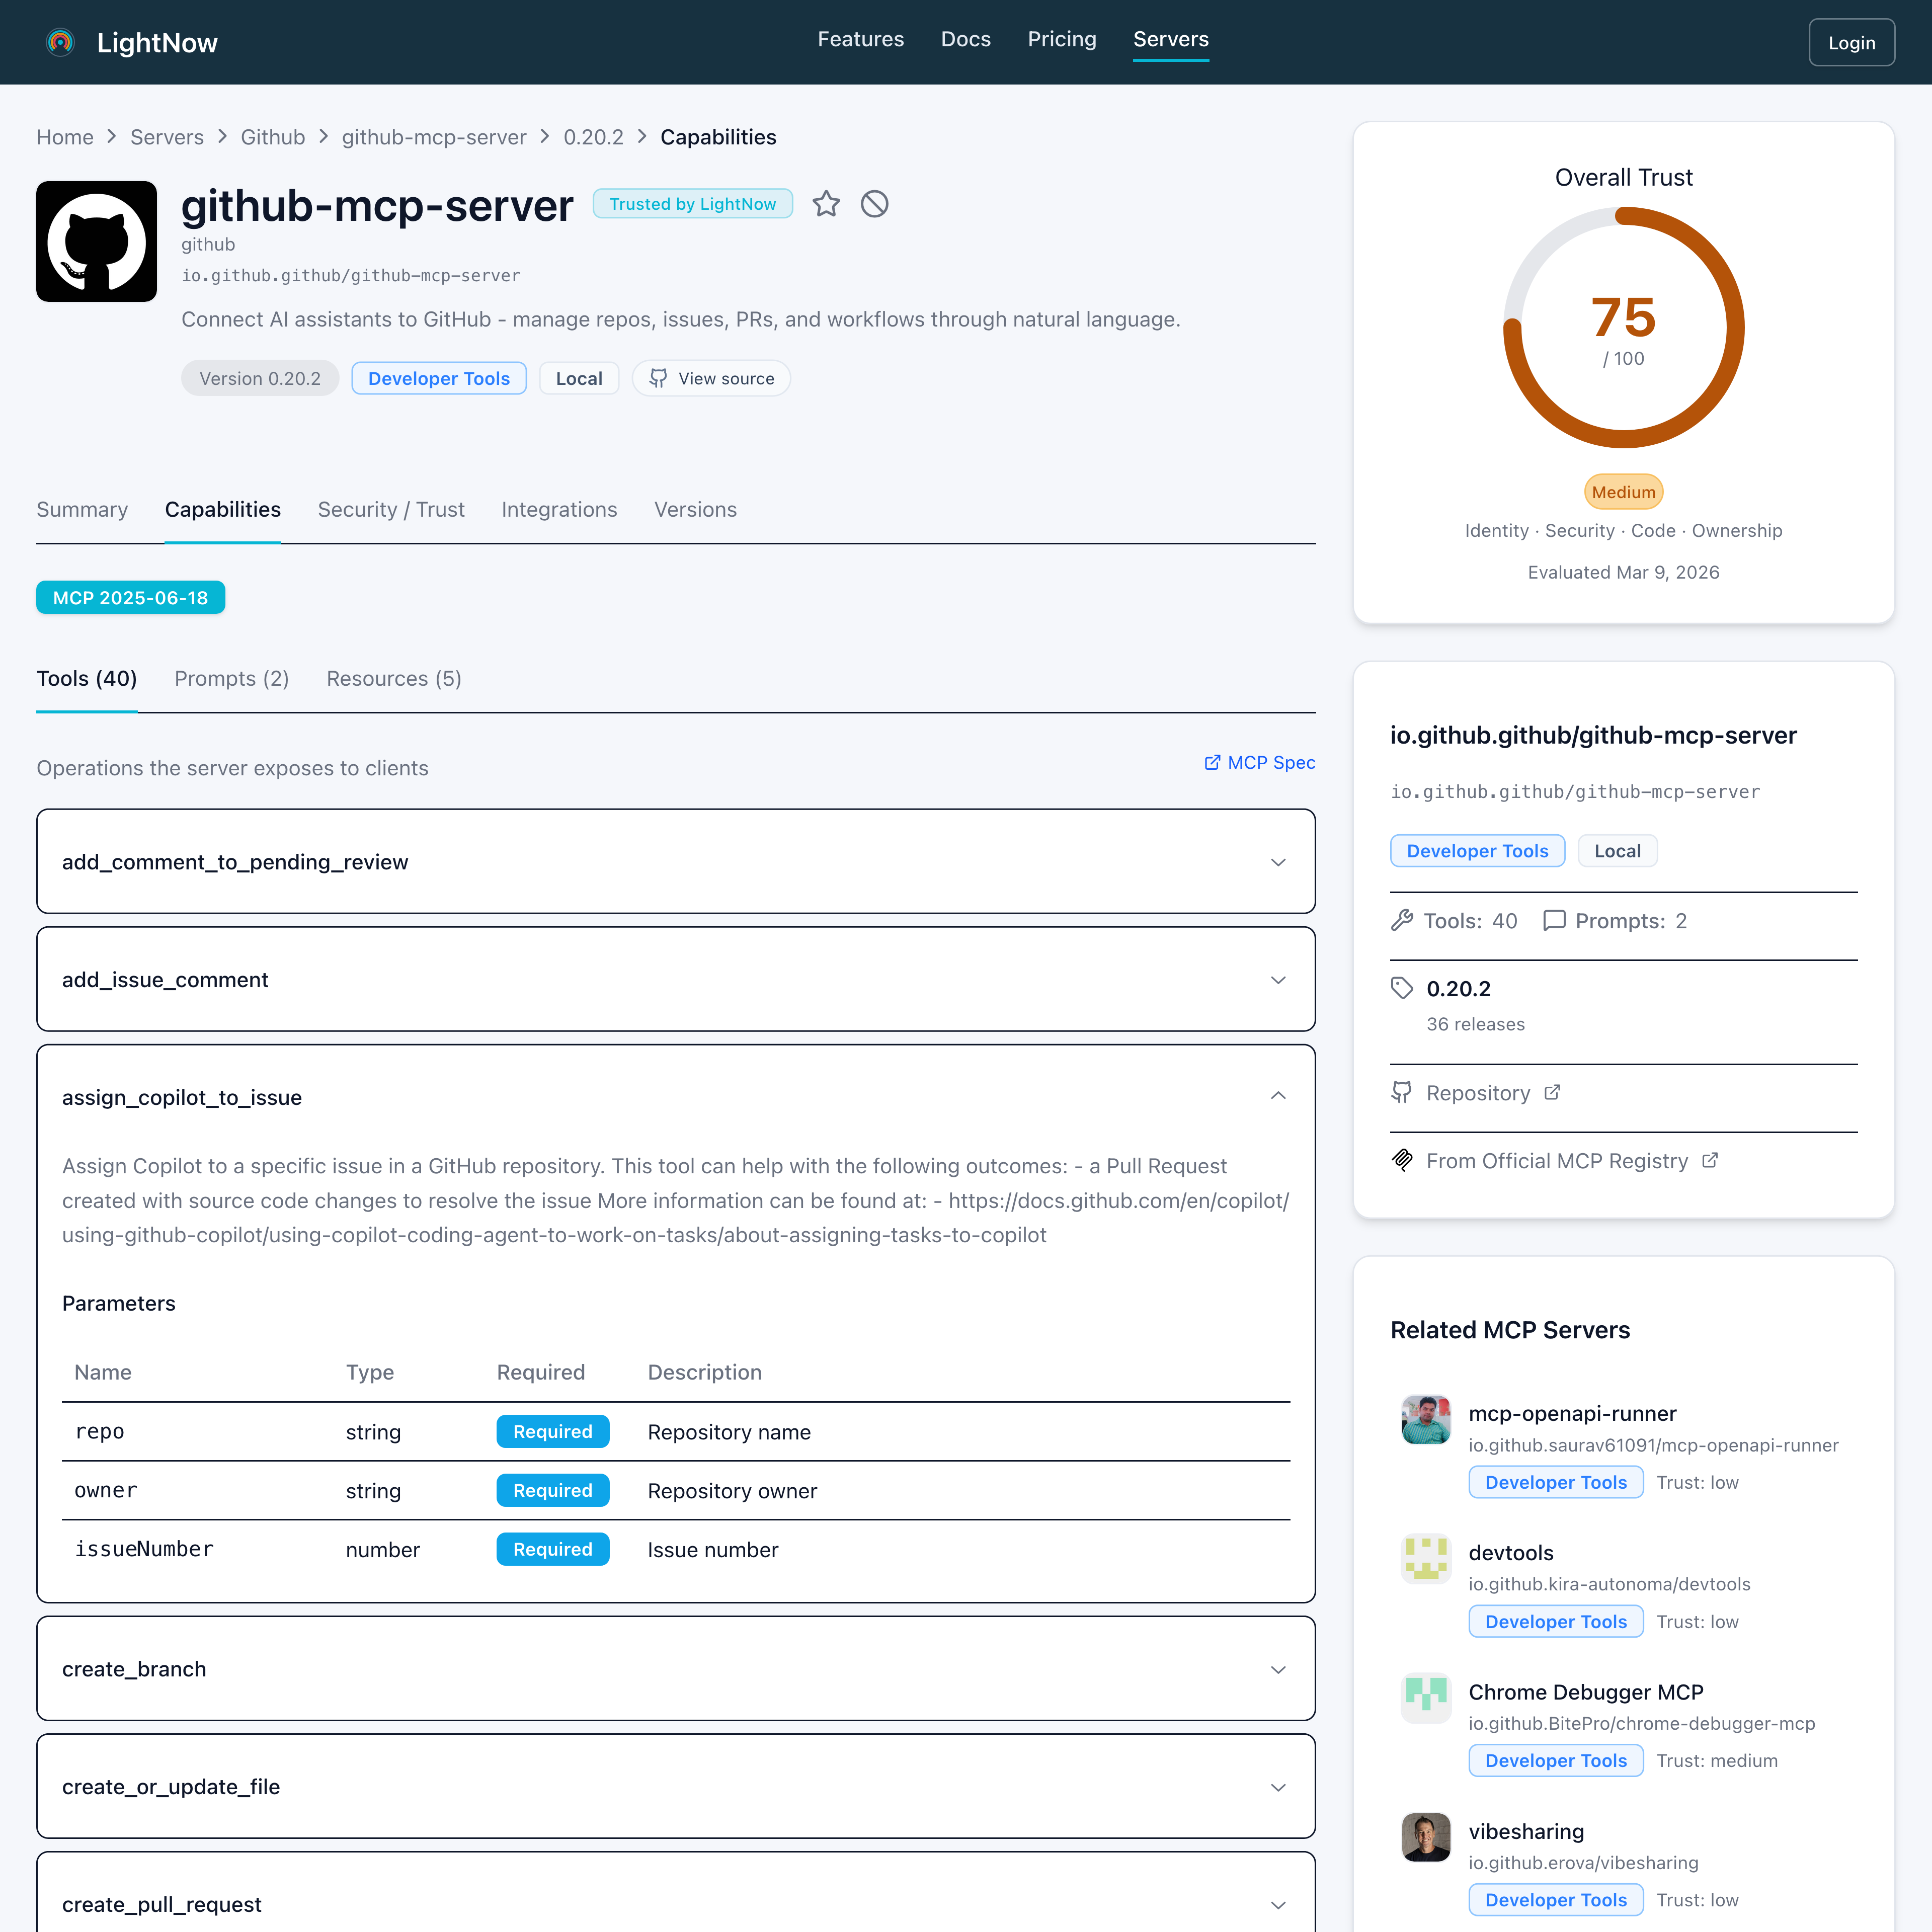Click the Medium trust level badge
This screenshot has height=1932, width=1932.
pyautogui.click(x=1623, y=492)
